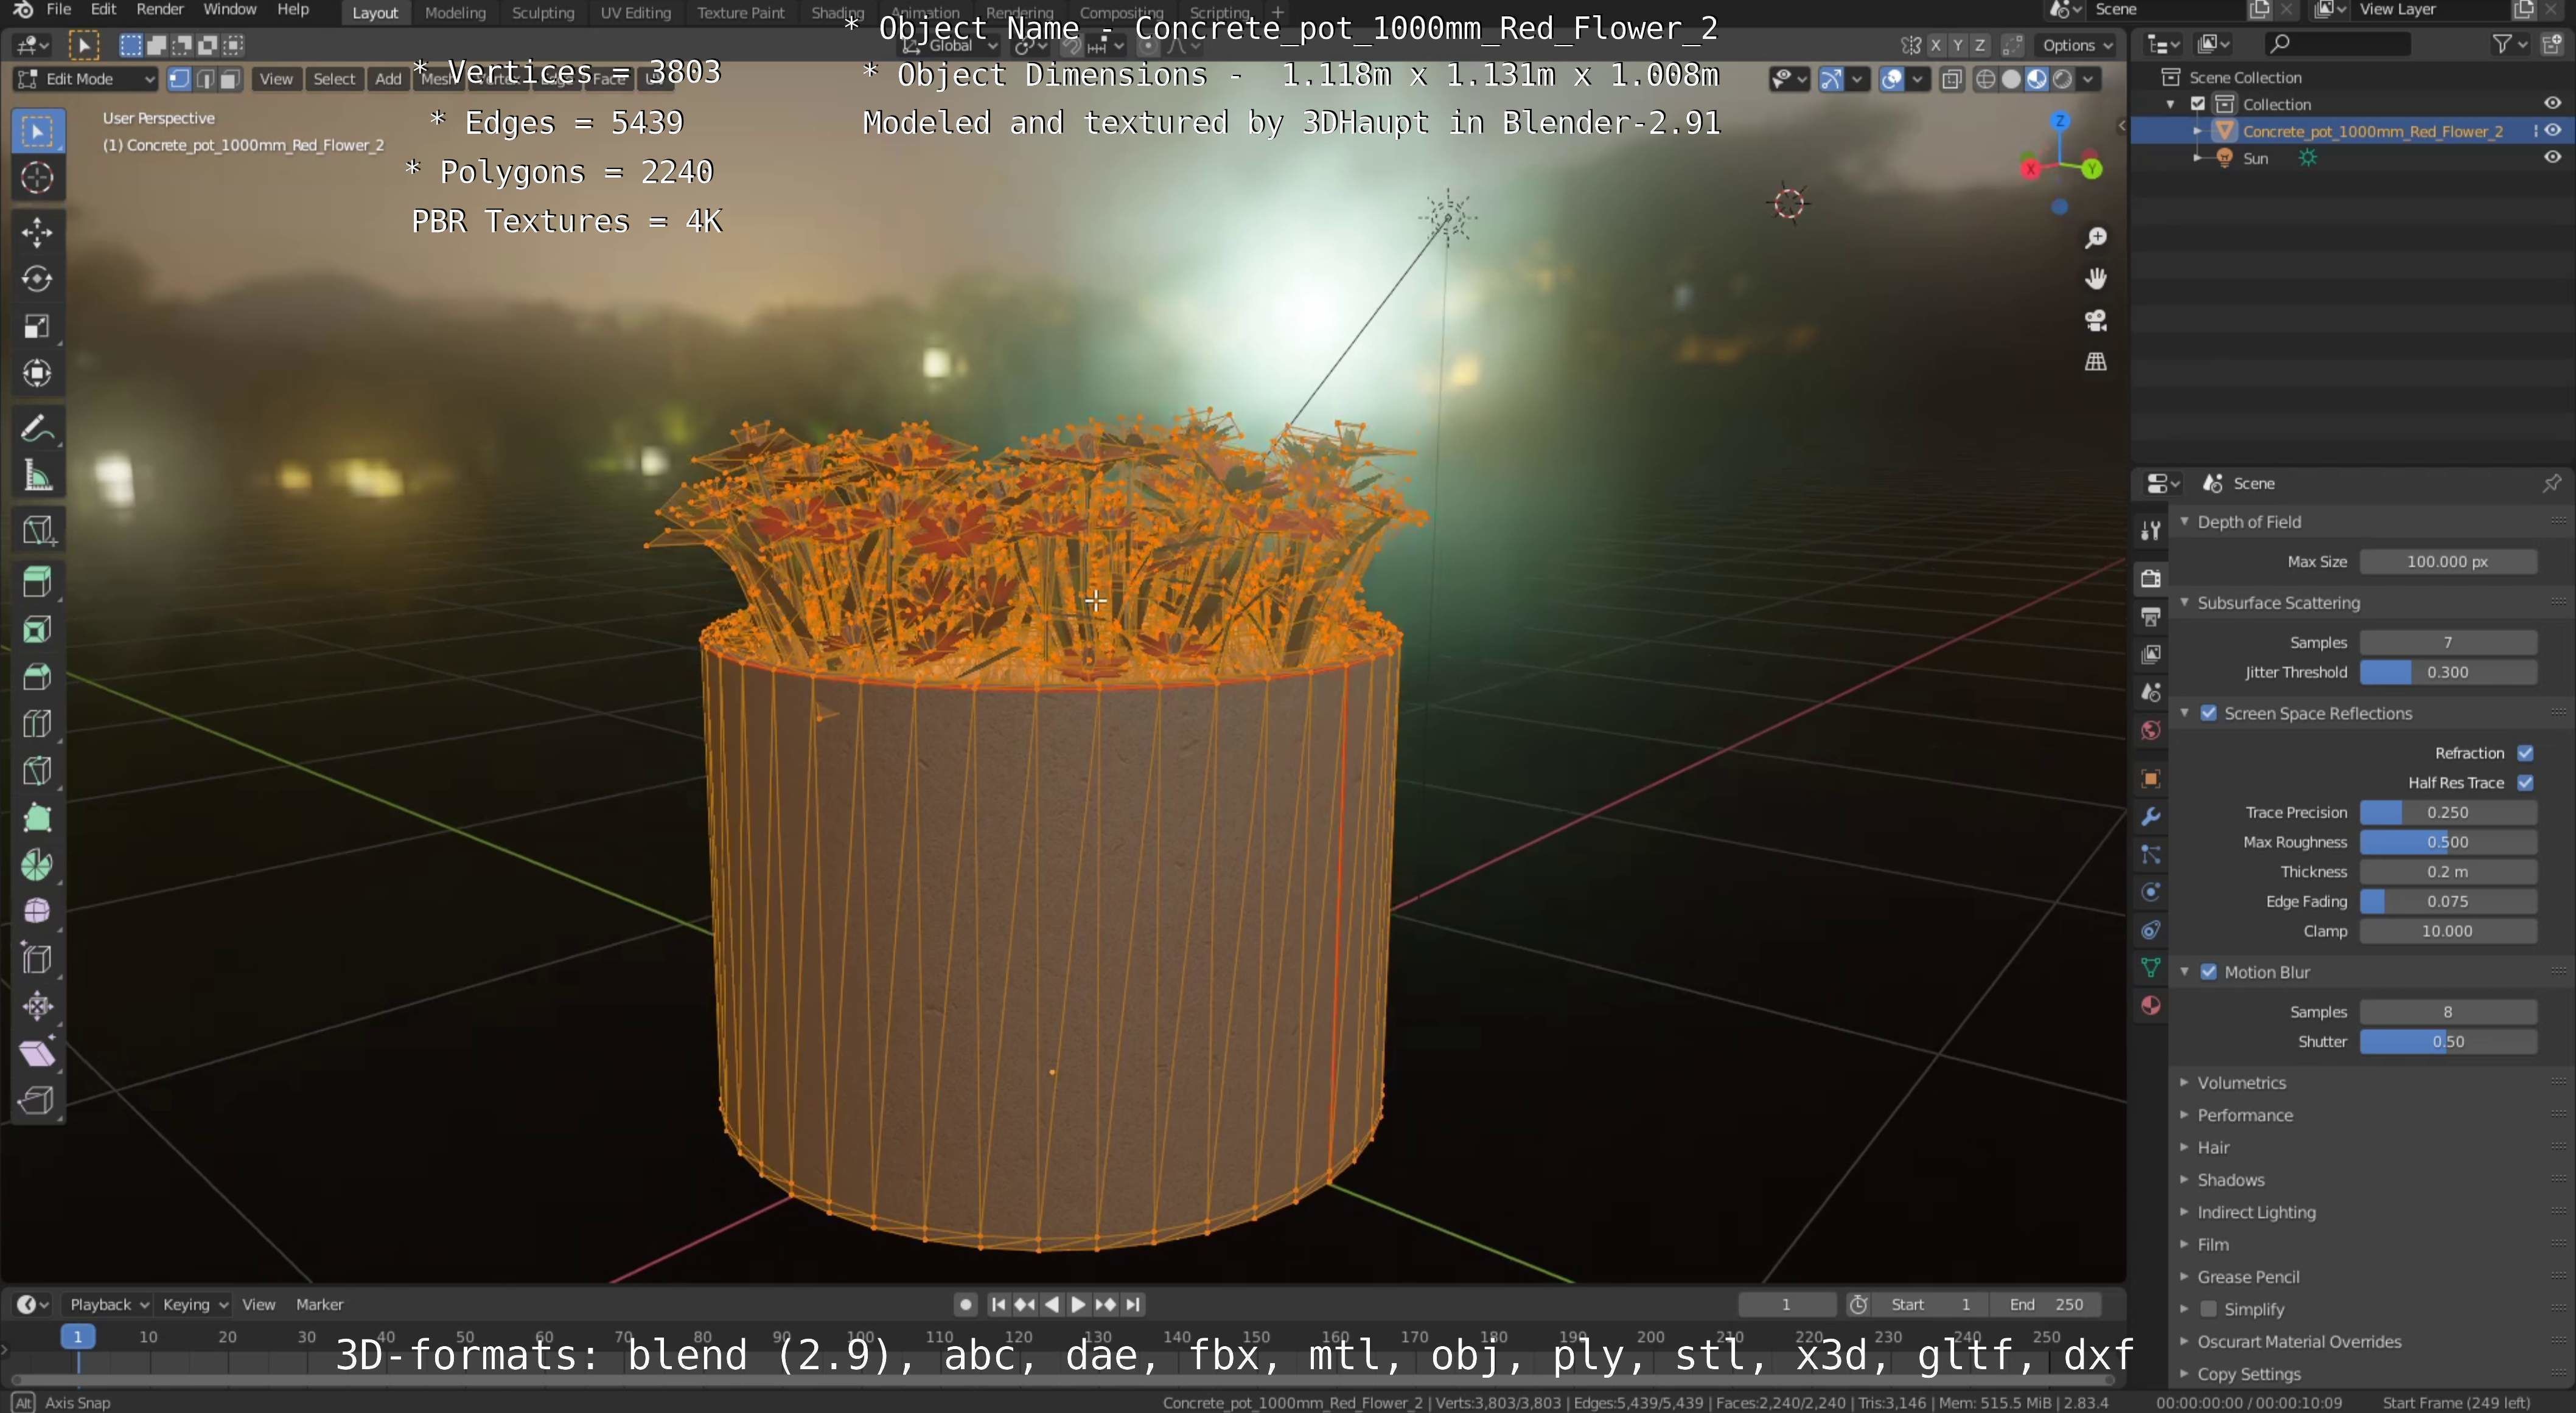The height and width of the screenshot is (1413, 2576).
Task: Open the File menu
Action: point(59,10)
